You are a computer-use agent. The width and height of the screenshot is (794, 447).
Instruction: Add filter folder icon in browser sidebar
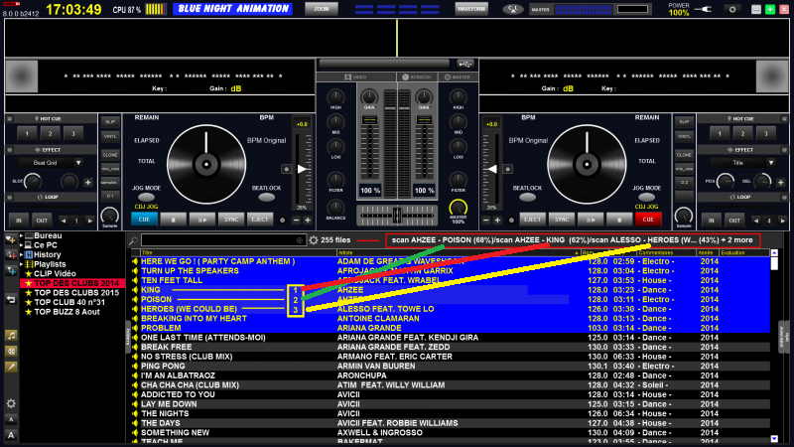[x=11, y=255]
